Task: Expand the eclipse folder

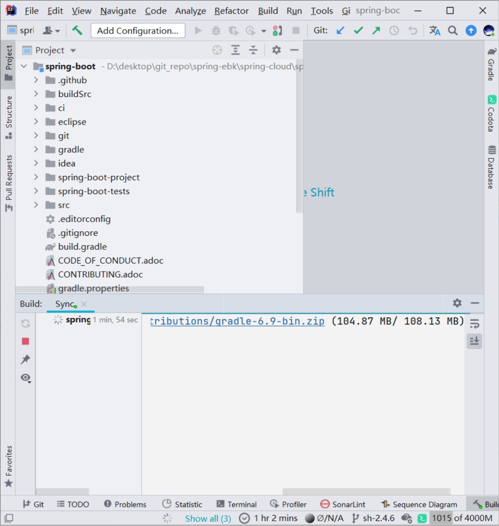Action: tap(36, 122)
